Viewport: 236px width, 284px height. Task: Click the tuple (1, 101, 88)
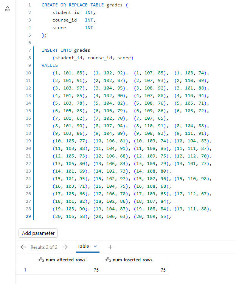(x=68, y=73)
